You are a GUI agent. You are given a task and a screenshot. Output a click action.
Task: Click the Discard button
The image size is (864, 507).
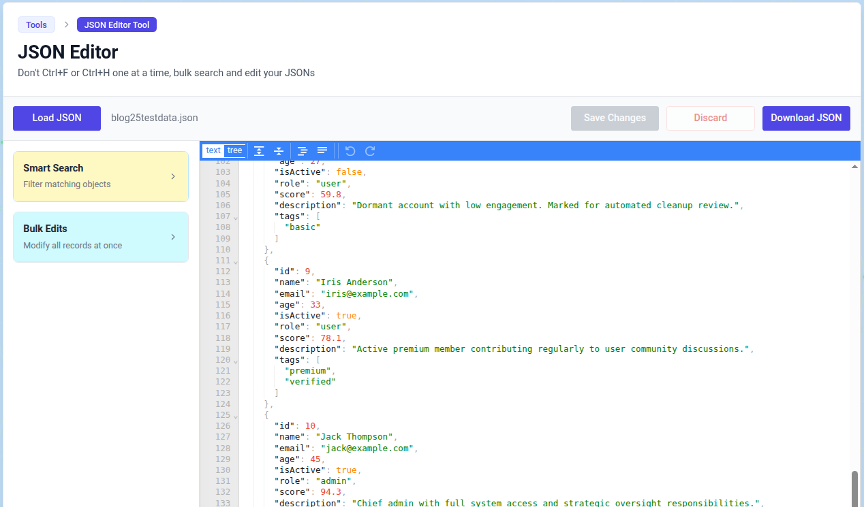[711, 118]
